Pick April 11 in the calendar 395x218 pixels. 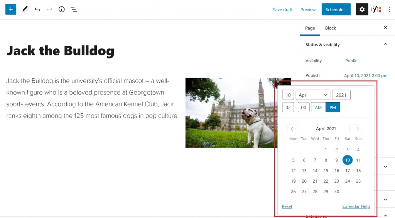tap(358, 160)
